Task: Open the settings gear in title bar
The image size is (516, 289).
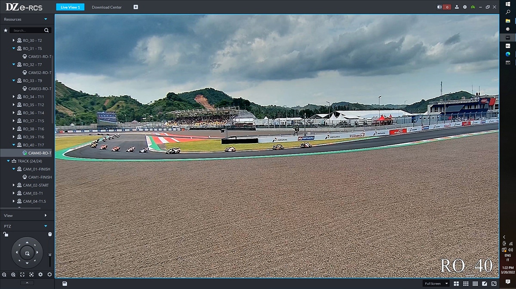Action: [465, 7]
